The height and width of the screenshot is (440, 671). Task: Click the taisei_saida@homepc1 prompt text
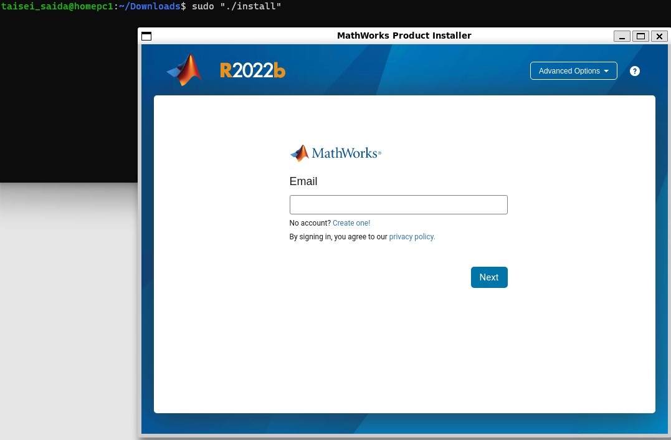click(57, 6)
